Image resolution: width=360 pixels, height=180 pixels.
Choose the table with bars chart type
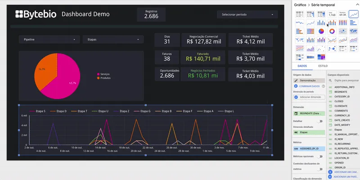coord(310,14)
